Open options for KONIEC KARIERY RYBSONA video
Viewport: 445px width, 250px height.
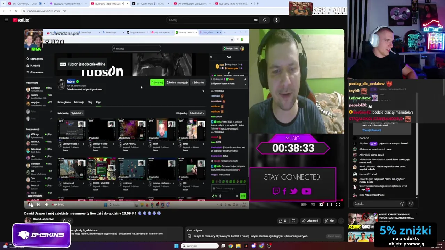416,215
